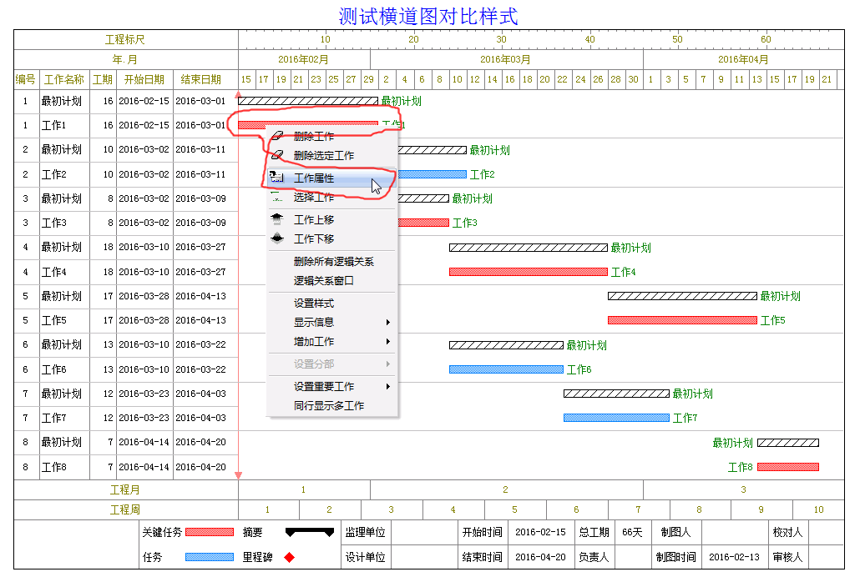Choose 设置样式 in the context menu
The width and height of the screenshot is (860, 587).
tap(314, 304)
